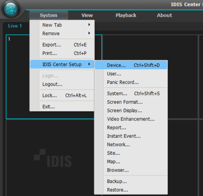Expand the IDIS Center Setup submenu

tap(62, 65)
